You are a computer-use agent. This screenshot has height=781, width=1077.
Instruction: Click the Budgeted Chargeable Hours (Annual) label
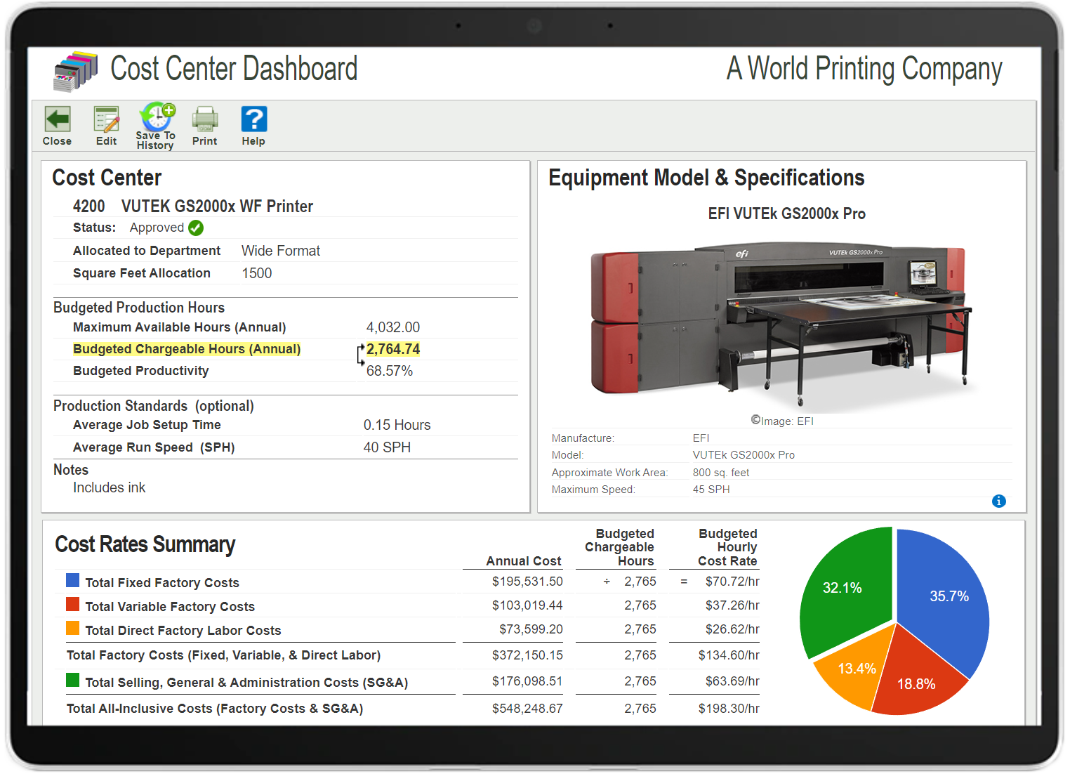point(187,349)
